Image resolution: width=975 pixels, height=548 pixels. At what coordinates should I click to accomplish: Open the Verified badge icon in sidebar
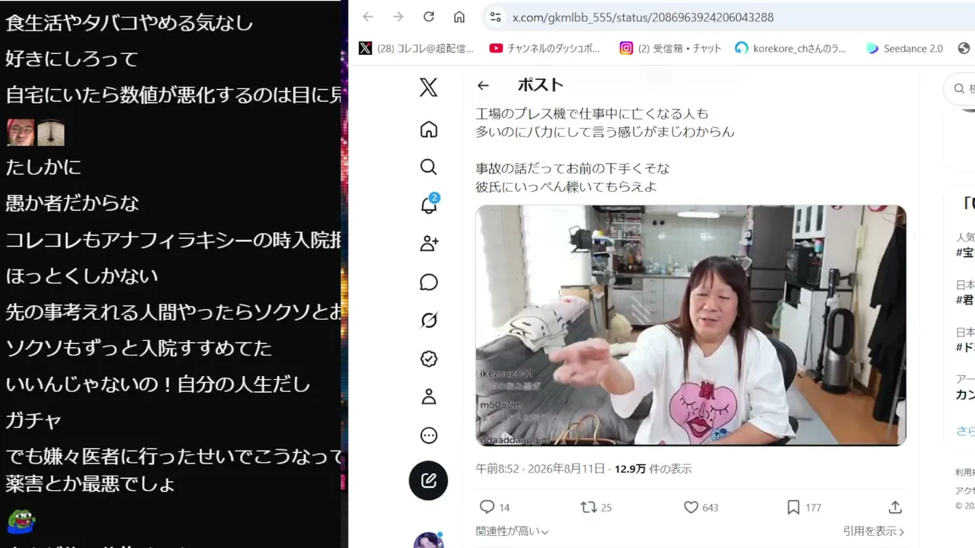tap(429, 358)
